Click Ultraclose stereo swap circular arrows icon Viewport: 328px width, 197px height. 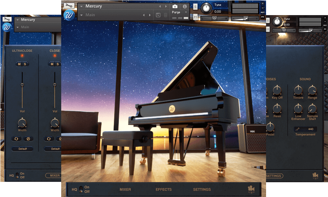tap(16, 139)
